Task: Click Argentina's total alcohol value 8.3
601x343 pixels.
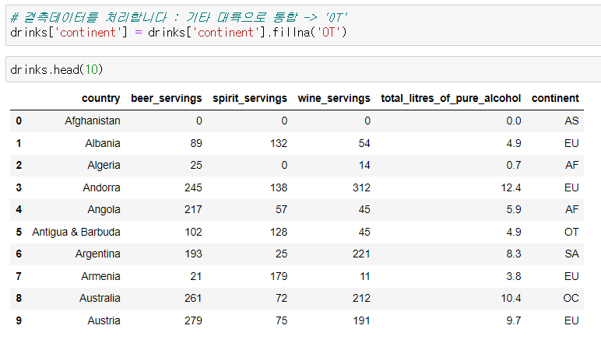Action: point(514,254)
